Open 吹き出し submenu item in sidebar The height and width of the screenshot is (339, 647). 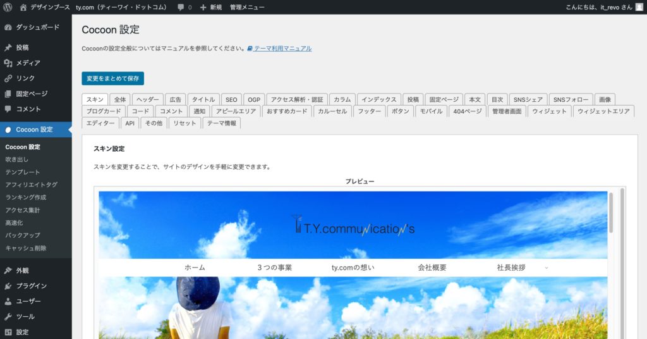tap(17, 159)
